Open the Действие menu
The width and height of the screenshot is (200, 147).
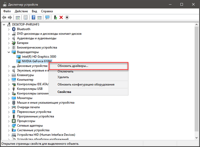21,11
